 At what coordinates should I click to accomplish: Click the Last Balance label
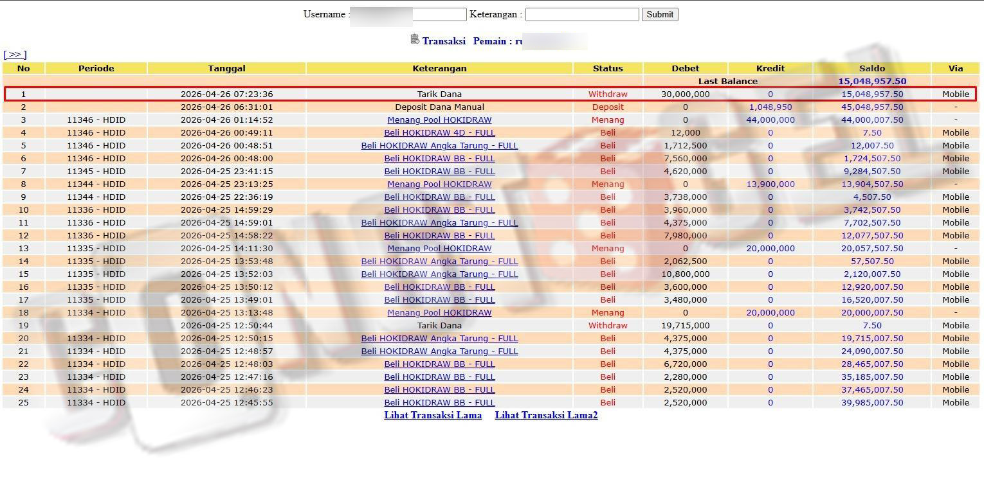click(x=728, y=82)
